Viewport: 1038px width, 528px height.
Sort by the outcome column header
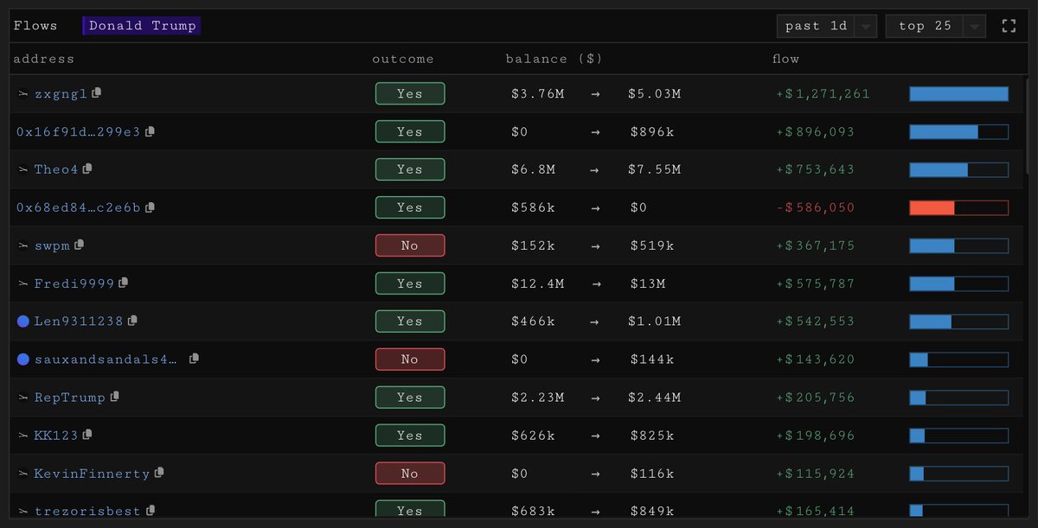pyautogui.click(x=403, y=59)
